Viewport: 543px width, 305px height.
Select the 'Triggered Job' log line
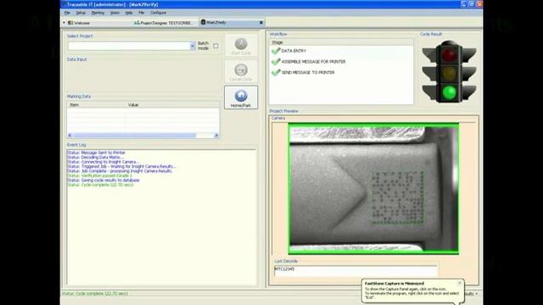[x=121, y=166]
